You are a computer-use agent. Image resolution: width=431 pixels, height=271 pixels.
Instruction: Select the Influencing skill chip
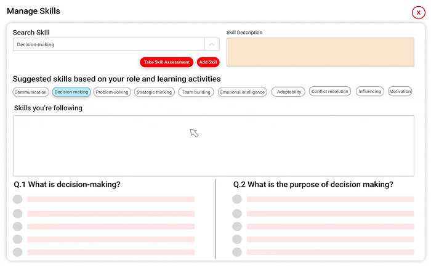click(x=369, y=92)
